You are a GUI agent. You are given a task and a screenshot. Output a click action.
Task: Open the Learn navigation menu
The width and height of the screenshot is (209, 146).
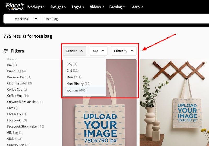point(136,7)
